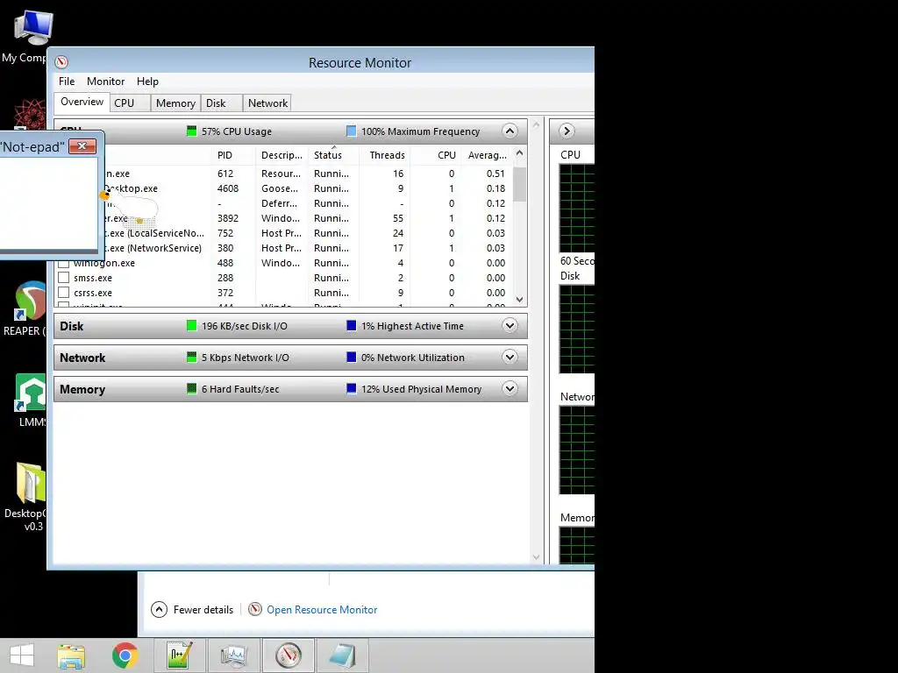
Task: Tick the smss.exe checkbox
Action: [x=63, y=278]
